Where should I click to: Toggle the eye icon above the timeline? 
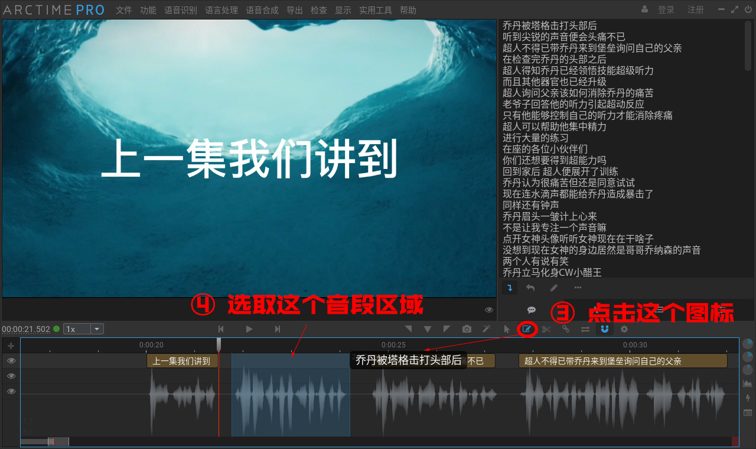489,309
